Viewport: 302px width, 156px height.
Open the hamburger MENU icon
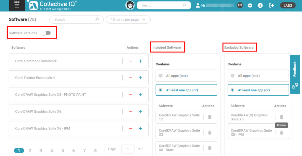[x=17, y=5]
